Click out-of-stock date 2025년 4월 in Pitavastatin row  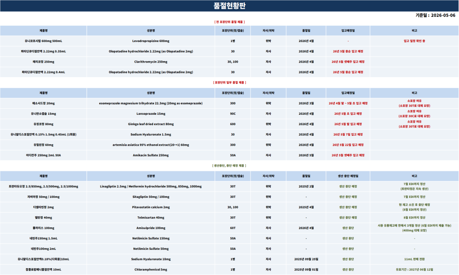[x=306, y=207]
